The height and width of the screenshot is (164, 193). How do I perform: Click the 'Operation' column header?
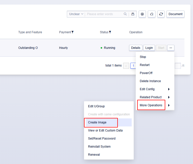tap(136, 32)
